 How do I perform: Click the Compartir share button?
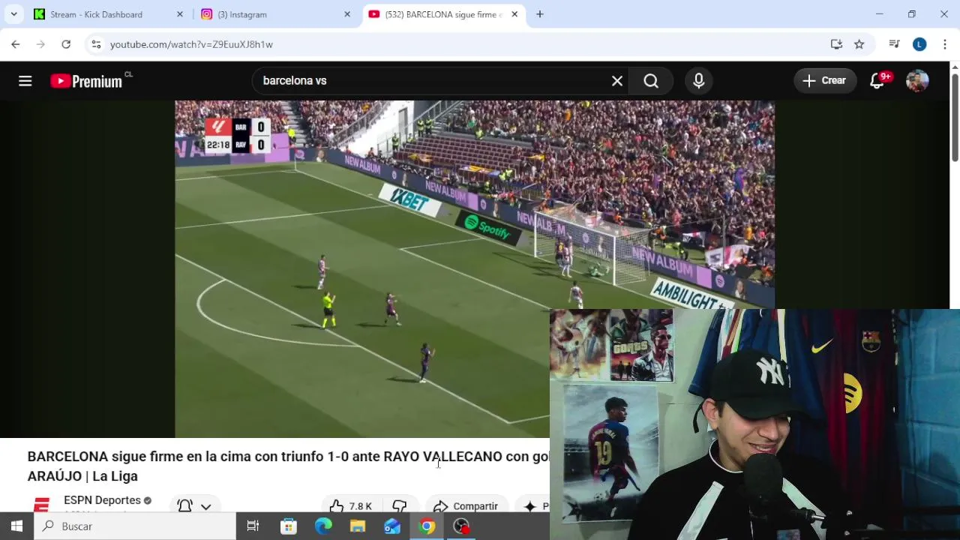coord(466,505)
